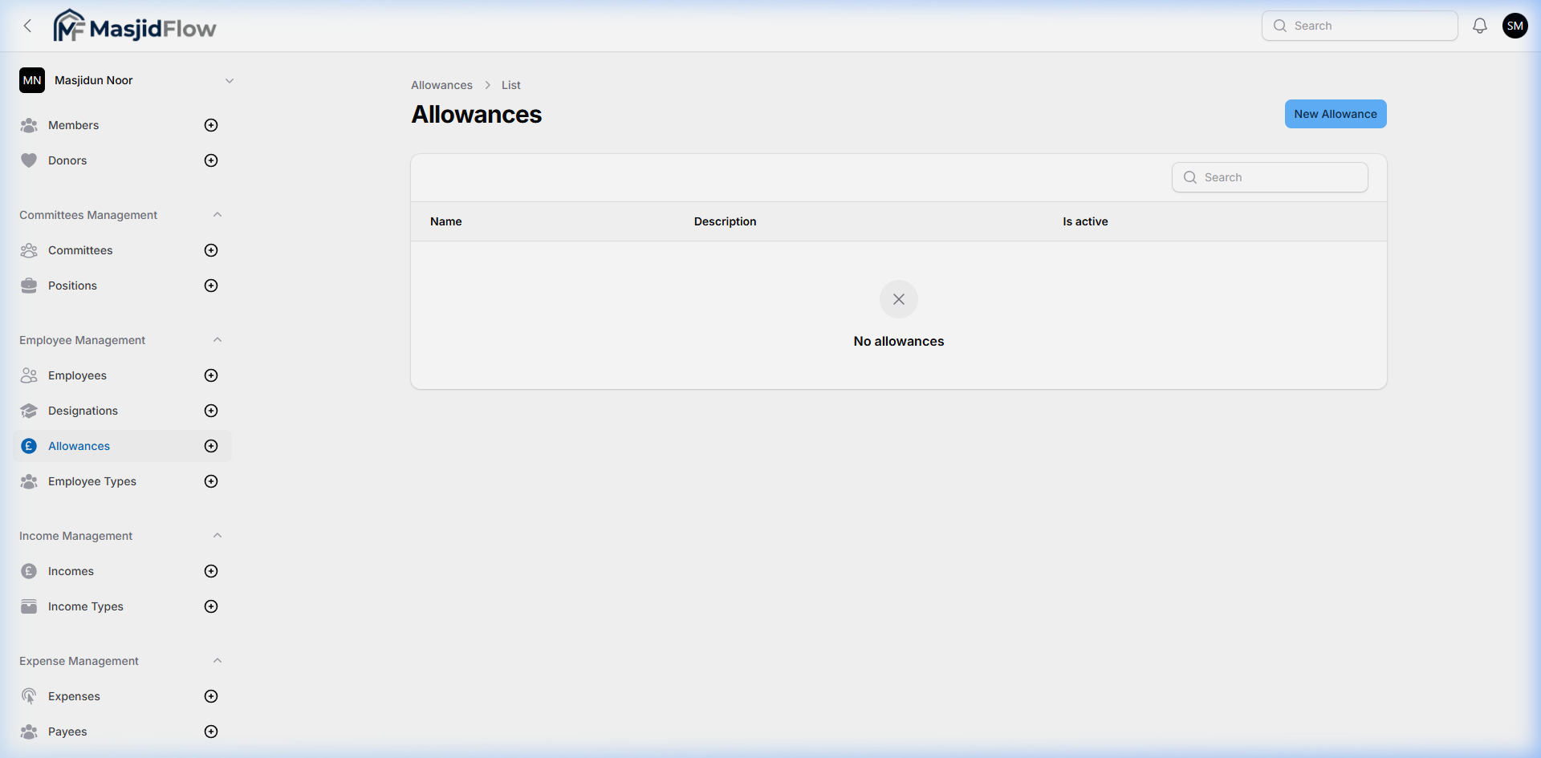Click the Positions icon in the sidebar

(x=29, y=286)
